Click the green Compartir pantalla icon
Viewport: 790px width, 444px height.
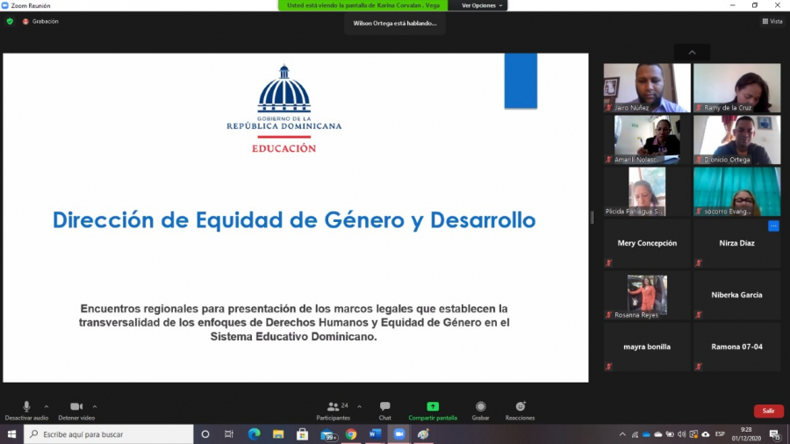tap(433, 410)
